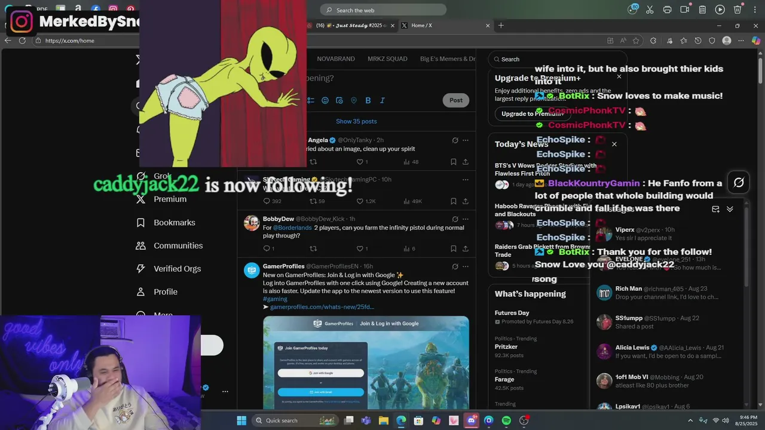Viewport: 765px width, 430px height.
Task: Collapse the Messages panel chevrons
Action: [x=730, y=209]
